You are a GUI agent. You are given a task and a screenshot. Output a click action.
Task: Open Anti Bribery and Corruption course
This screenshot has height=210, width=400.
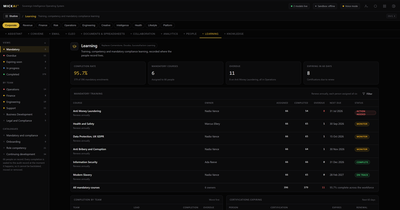pos(224,151)
